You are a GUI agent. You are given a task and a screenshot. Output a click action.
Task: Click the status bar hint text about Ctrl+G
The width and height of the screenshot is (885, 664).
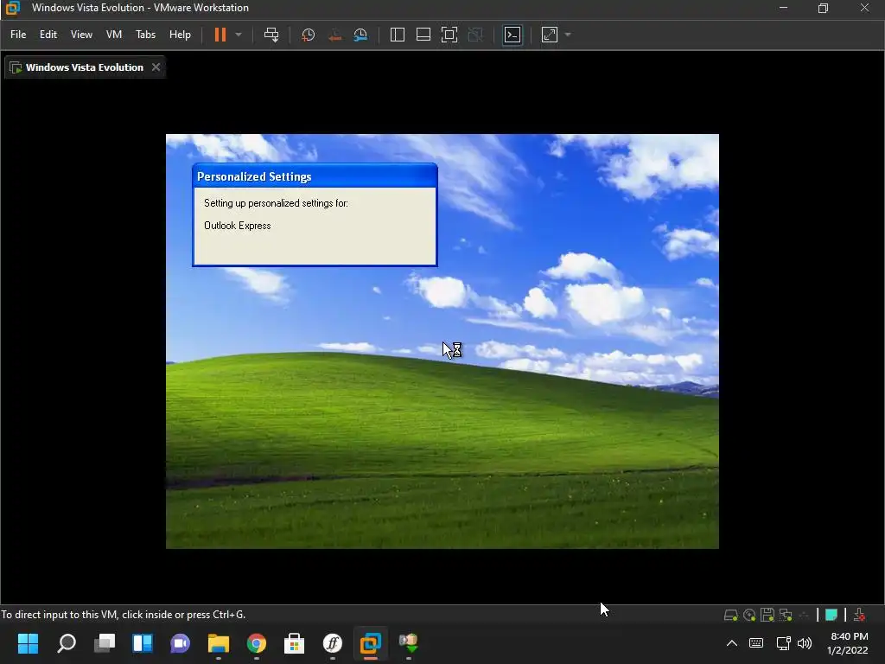click(123, 615)
